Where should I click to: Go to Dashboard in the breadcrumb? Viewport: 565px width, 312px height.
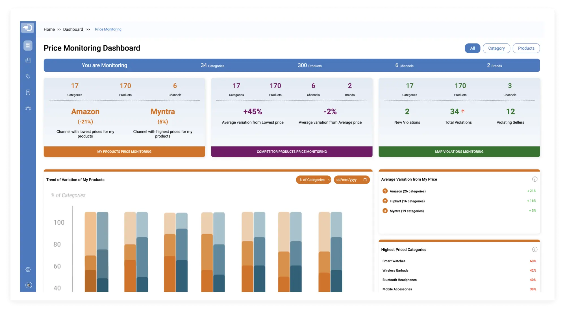[x=73, y=29]
